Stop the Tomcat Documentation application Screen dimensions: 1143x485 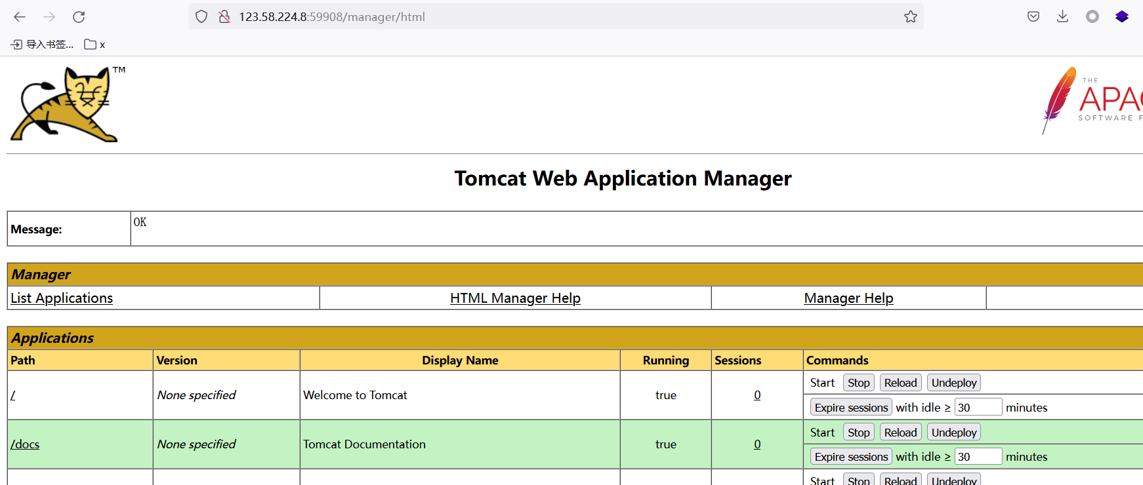(858, 433)
